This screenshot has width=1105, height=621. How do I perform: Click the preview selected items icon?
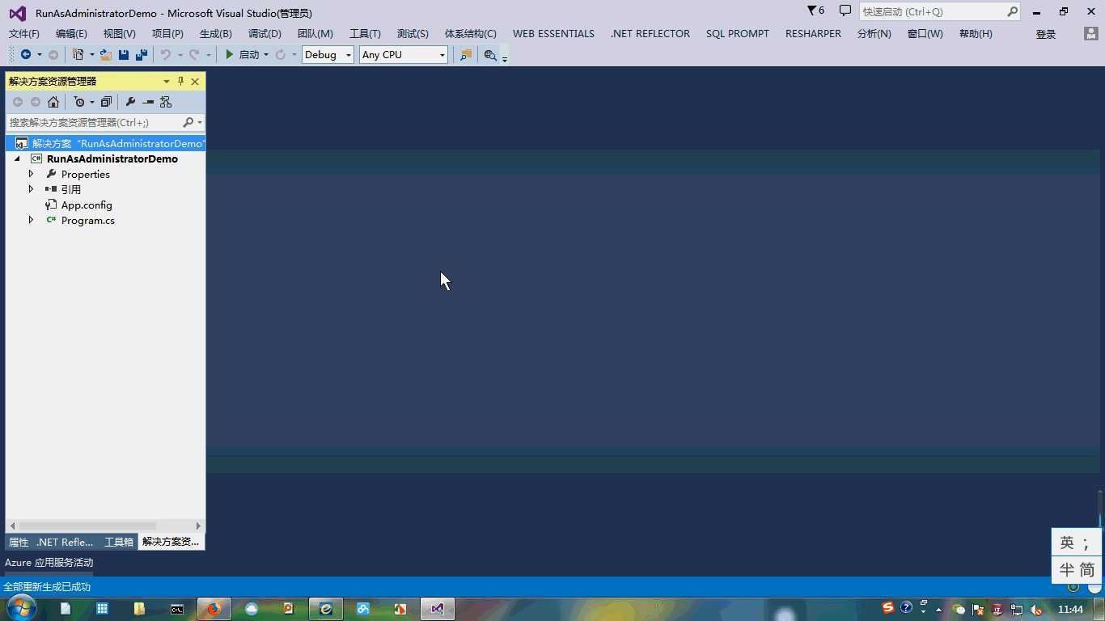pyautogui.click(x=148, y=102)
